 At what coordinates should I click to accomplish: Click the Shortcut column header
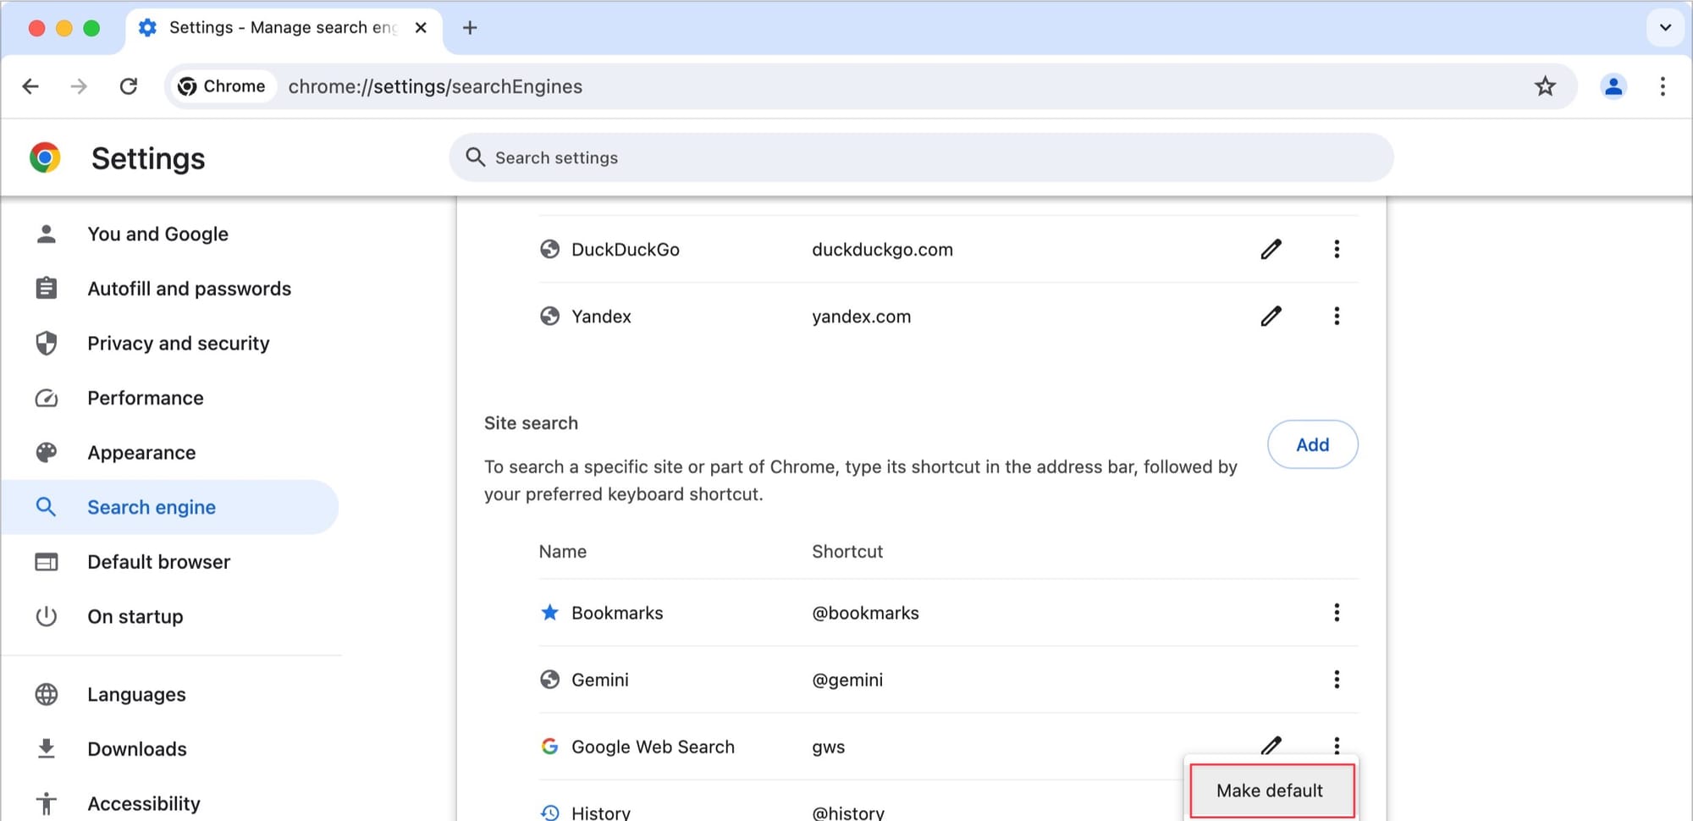tap(847, 552)
